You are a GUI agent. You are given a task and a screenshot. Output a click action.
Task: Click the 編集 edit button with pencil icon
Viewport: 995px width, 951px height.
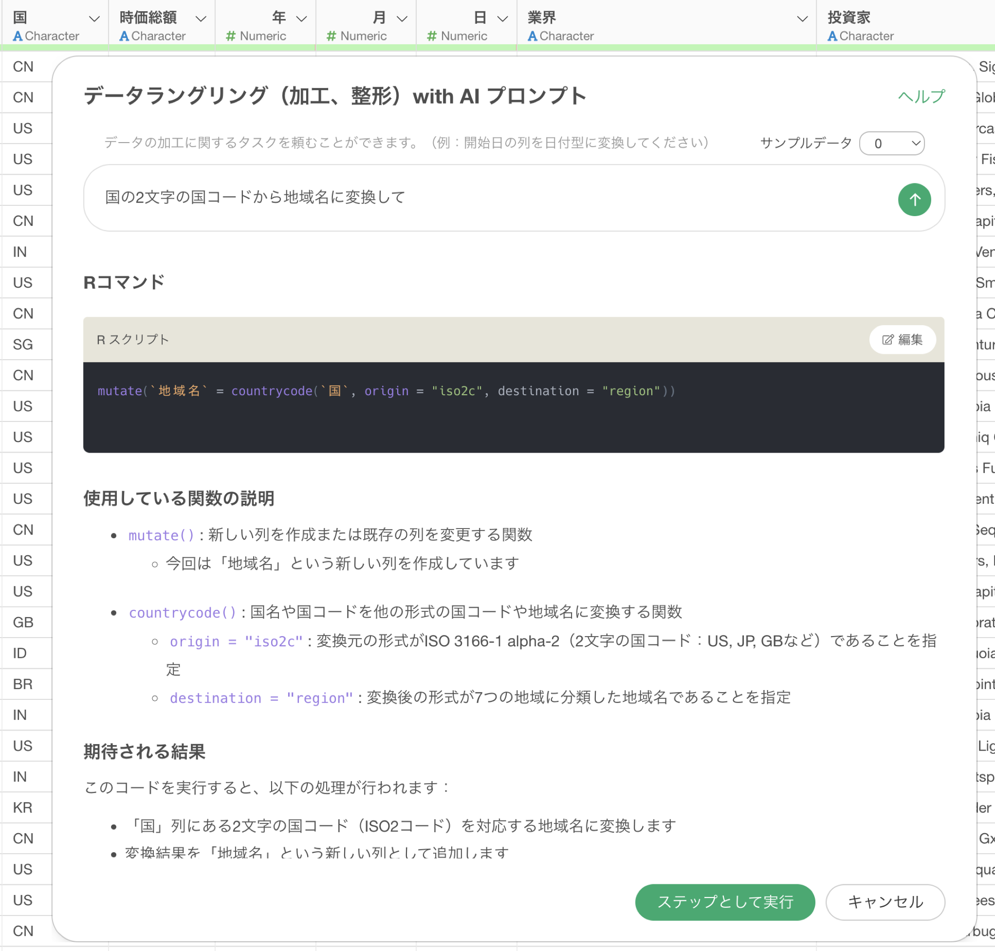click(902, 339)
